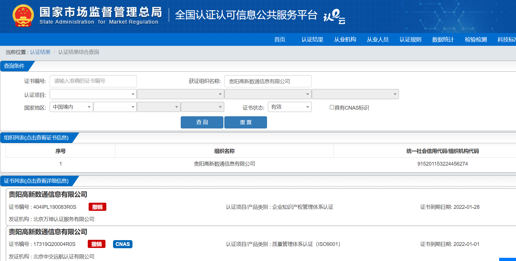The height and width of the screenshot is (261, 516).
Task: Click 质量管理体系认证 (ISO9001) text
Action: pos(306,244)
